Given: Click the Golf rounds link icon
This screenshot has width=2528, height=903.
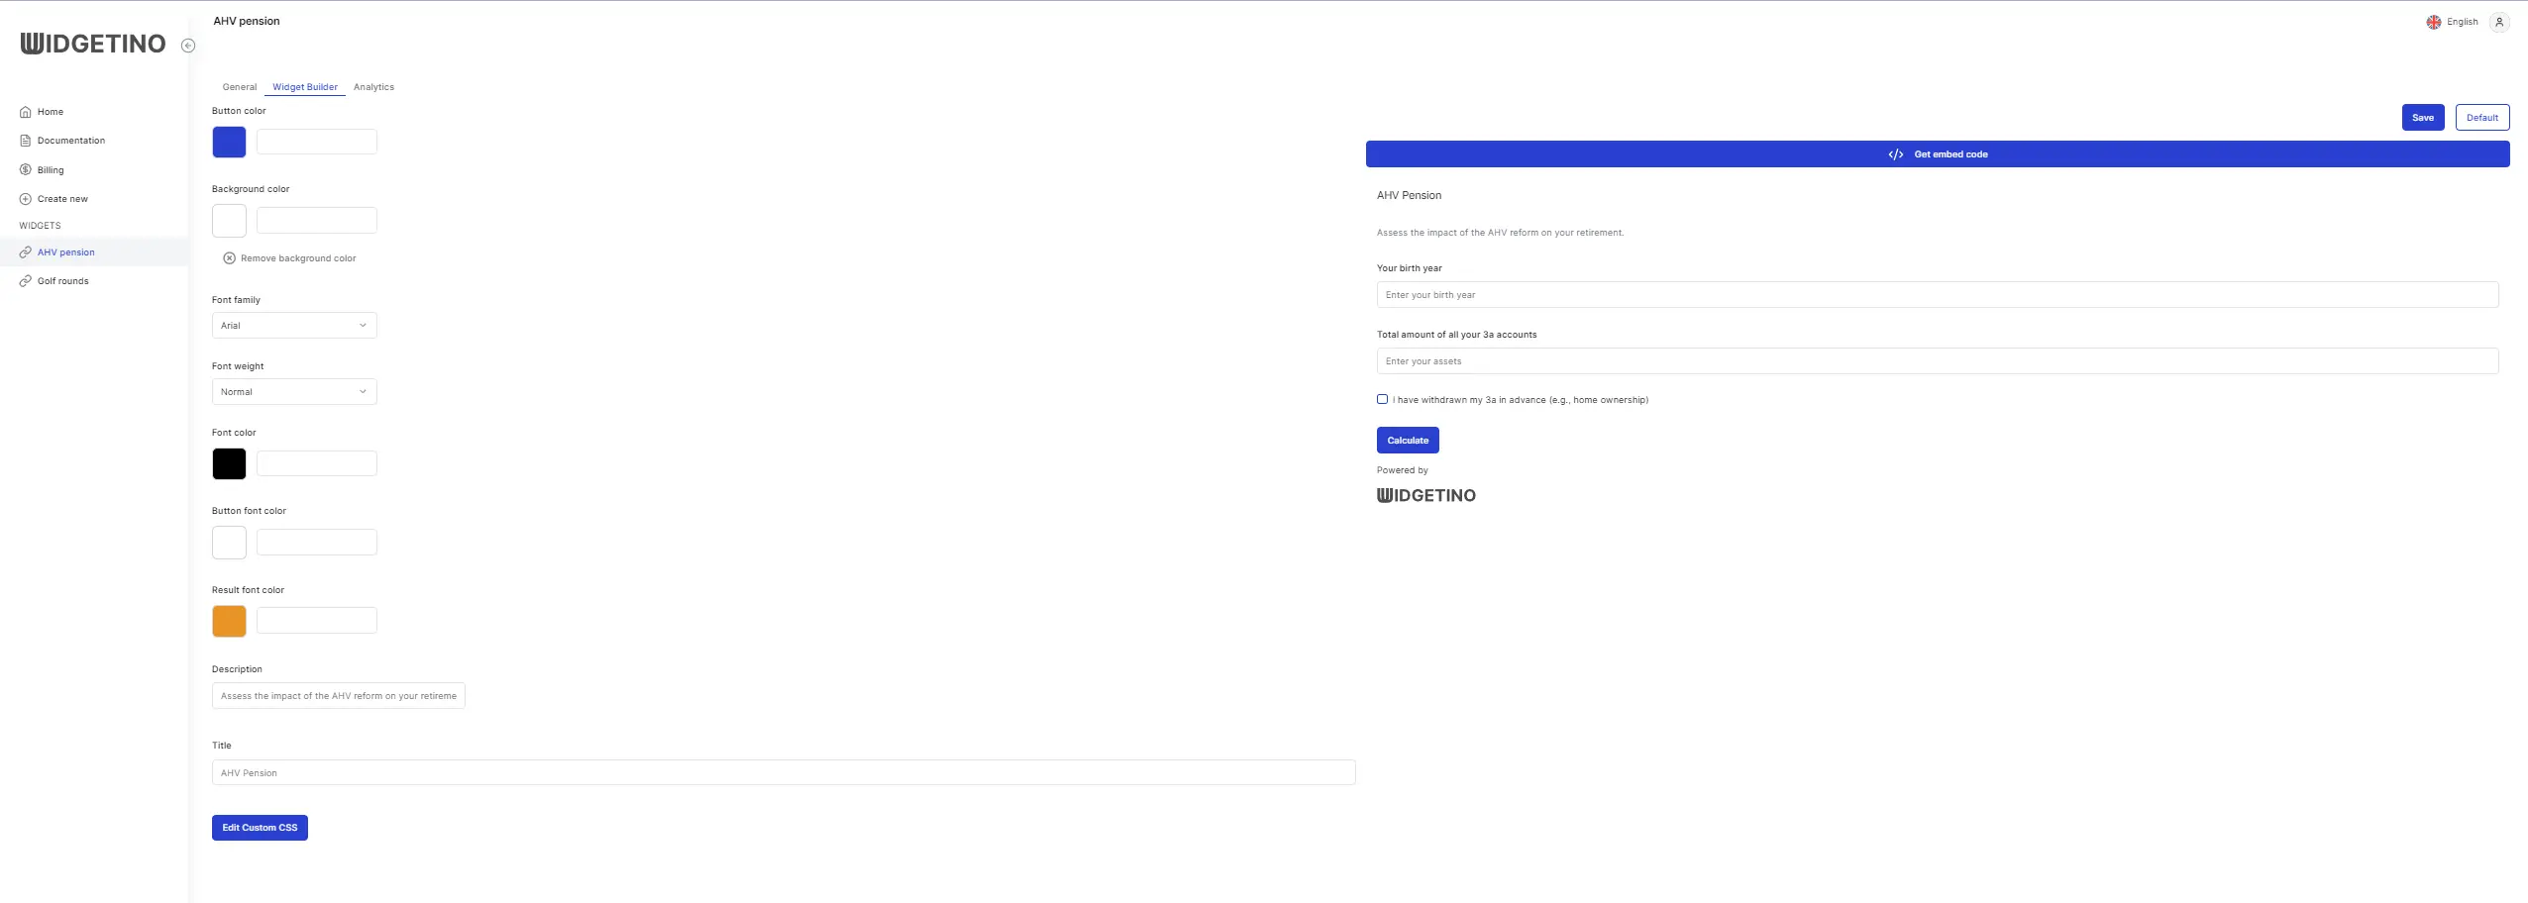Looking at the screenshot, I should pos(26,281).
